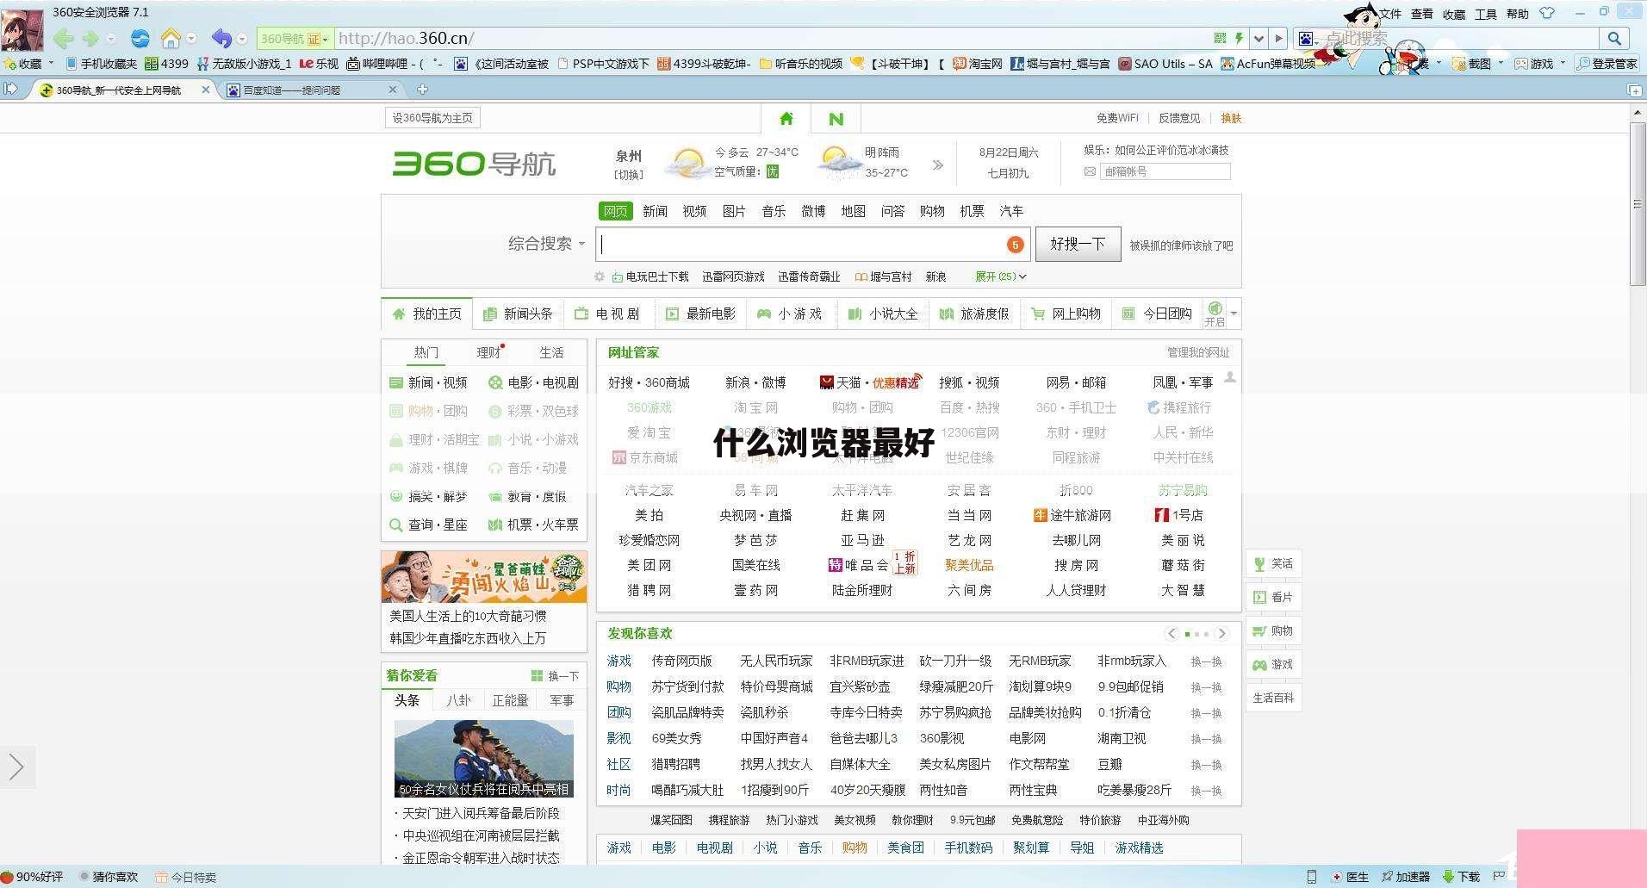This screenshot has height=888, width=1647.
Task: Open the 游戏 side widget
Action: 1273,664
